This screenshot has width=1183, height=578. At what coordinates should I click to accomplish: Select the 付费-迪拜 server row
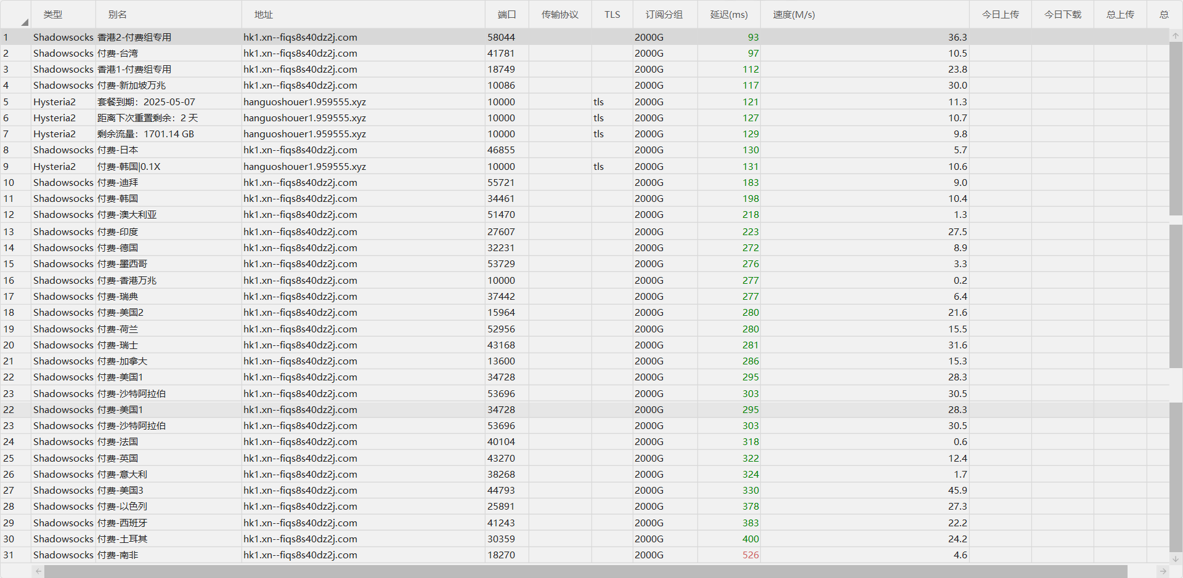(584, 182)
